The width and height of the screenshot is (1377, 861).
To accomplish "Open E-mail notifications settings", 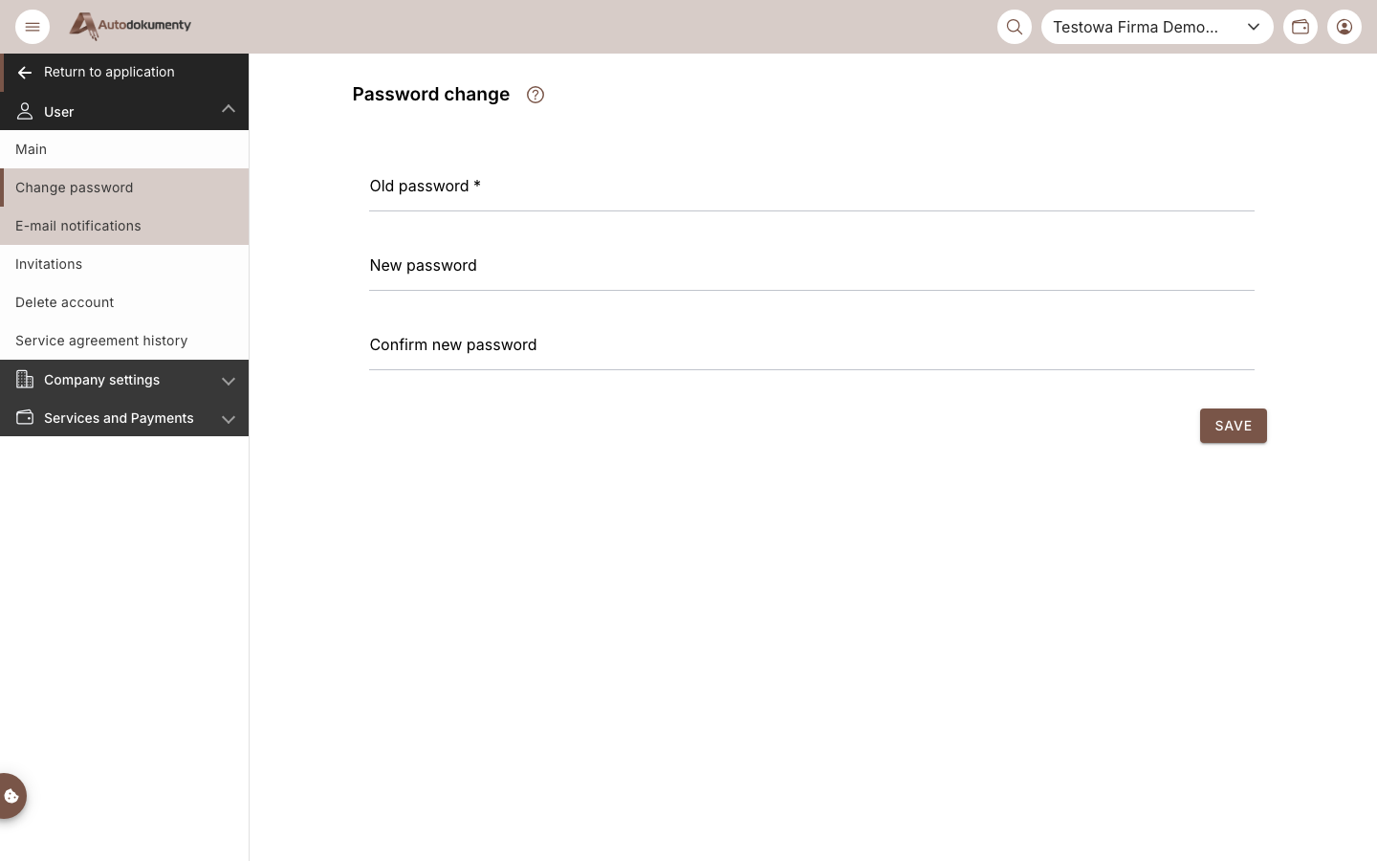I will coord(124,226).
